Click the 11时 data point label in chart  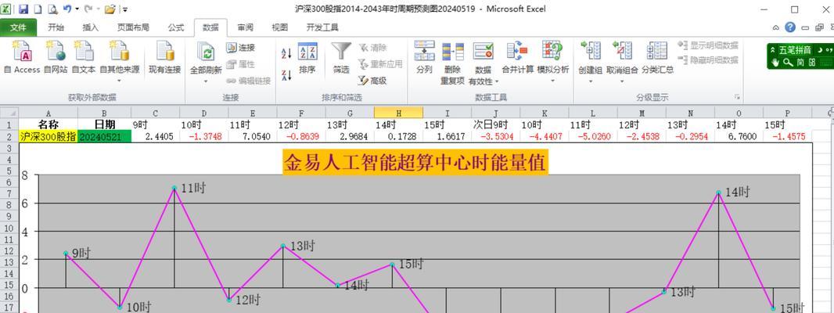tap(193, 188)
